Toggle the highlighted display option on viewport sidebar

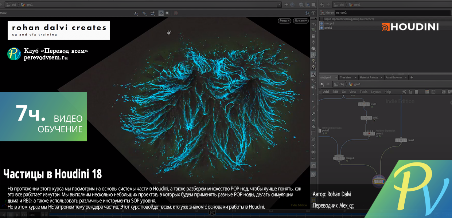[x=313, y=74]
